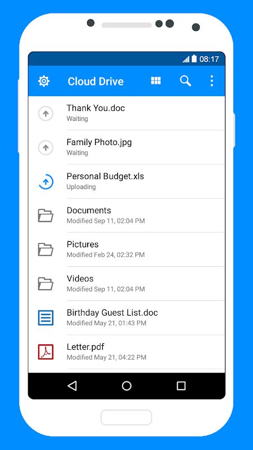253x450 pixels.
Task: Open the three-dot overflow menu
Action: [212, 81]
